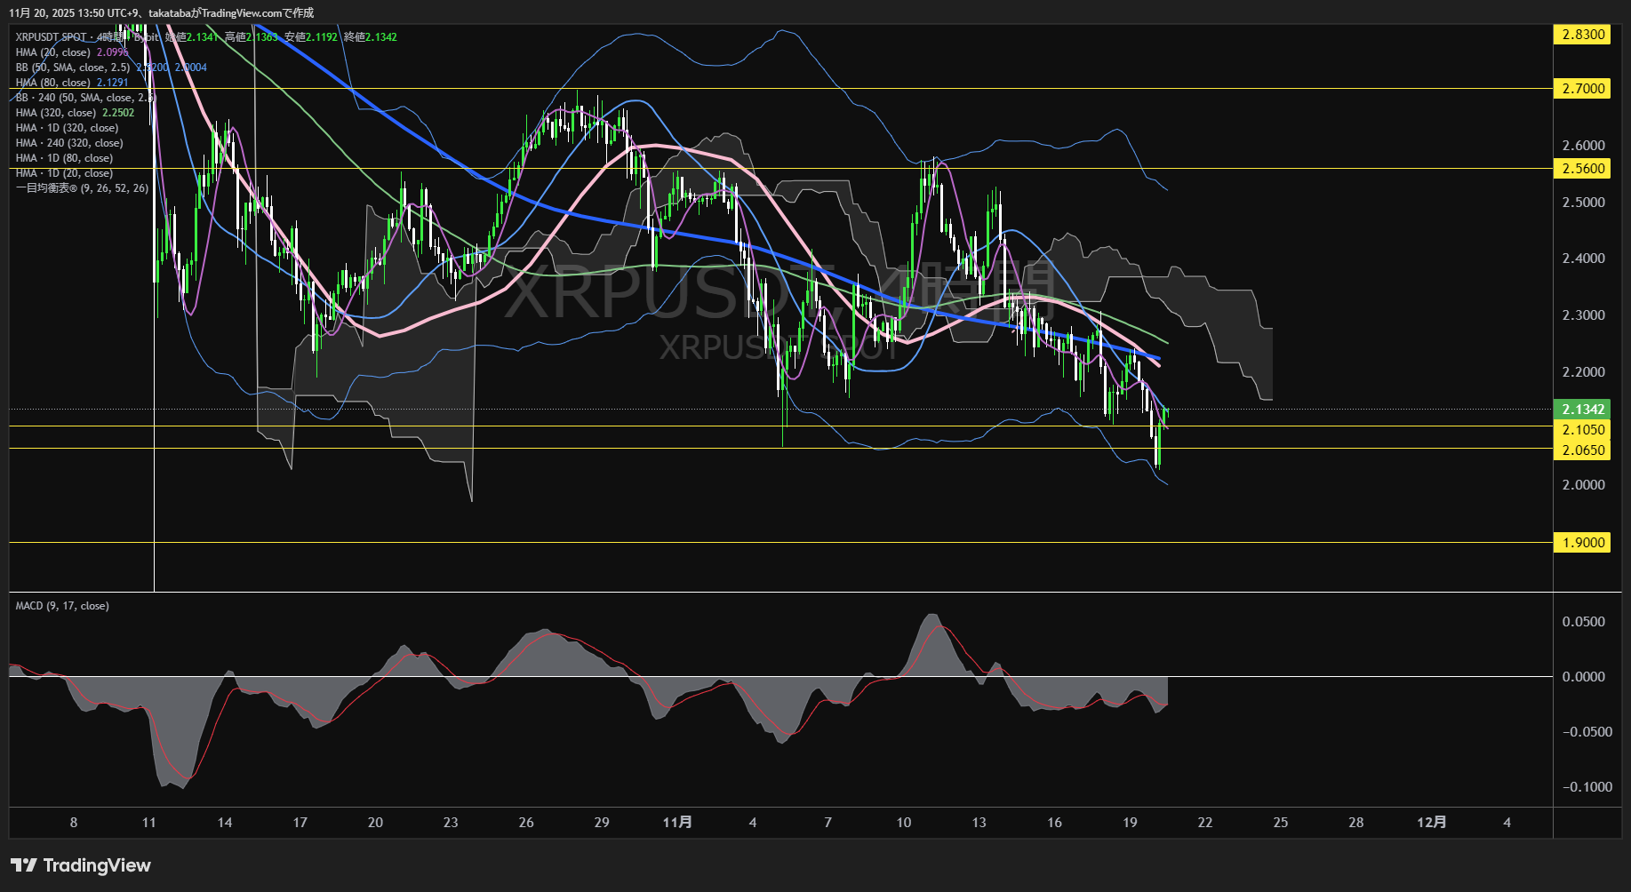Screen dimensions: 1631x892
Task: Click the green 2.1342 current price tag
Action: [1582, 410]
